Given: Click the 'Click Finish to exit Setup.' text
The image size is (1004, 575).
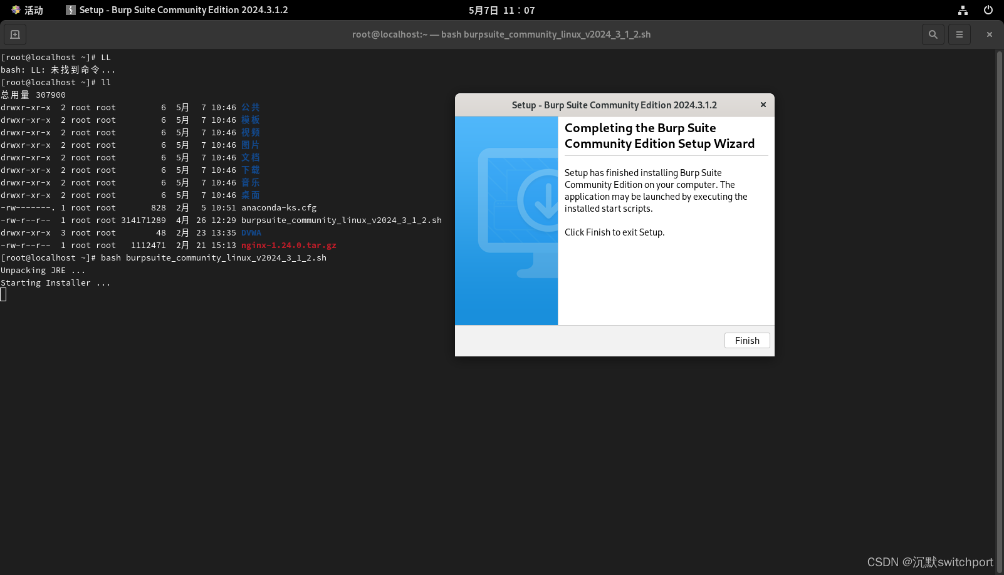Looking at the screenshot, I should 614,232.
